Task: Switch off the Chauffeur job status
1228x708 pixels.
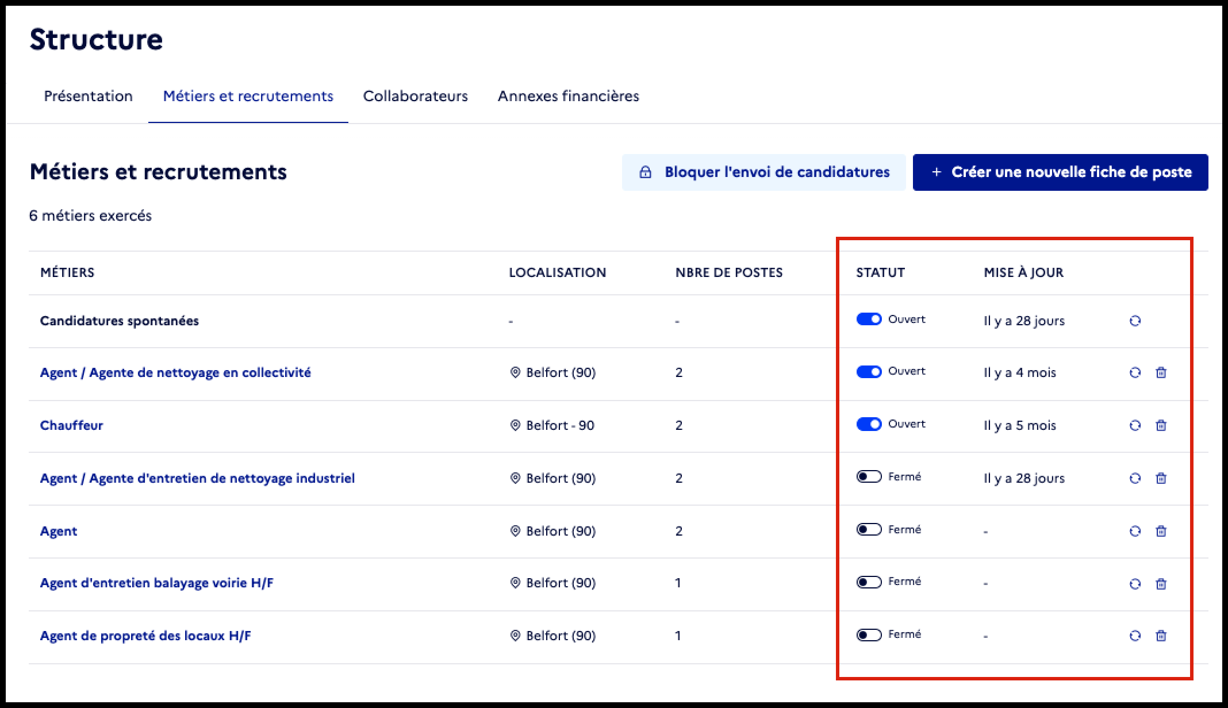Action: click(x=869, y=424)
